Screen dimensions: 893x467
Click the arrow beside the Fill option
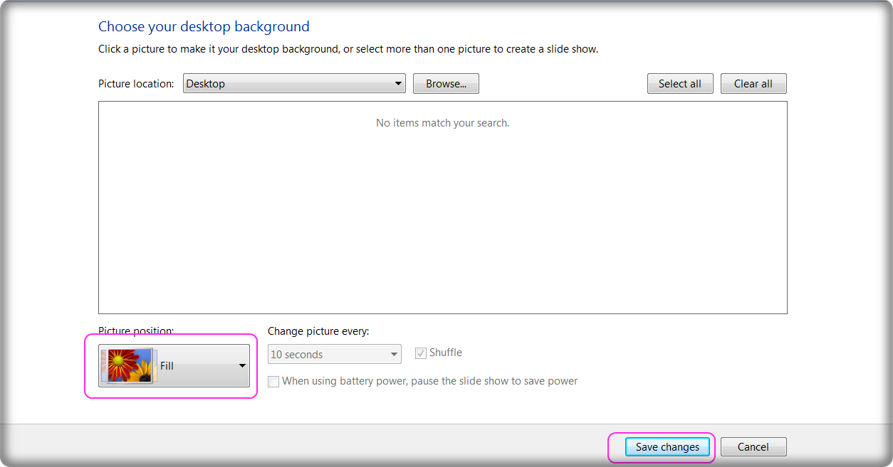tap(242, 366)
